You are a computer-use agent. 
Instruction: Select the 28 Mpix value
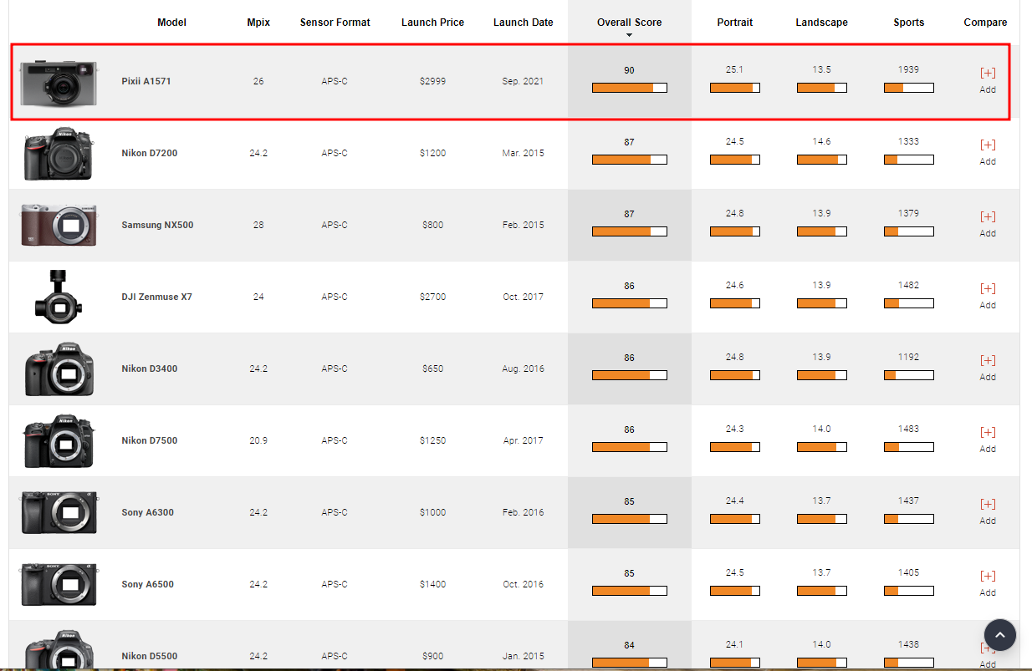[x=258, y=225]
